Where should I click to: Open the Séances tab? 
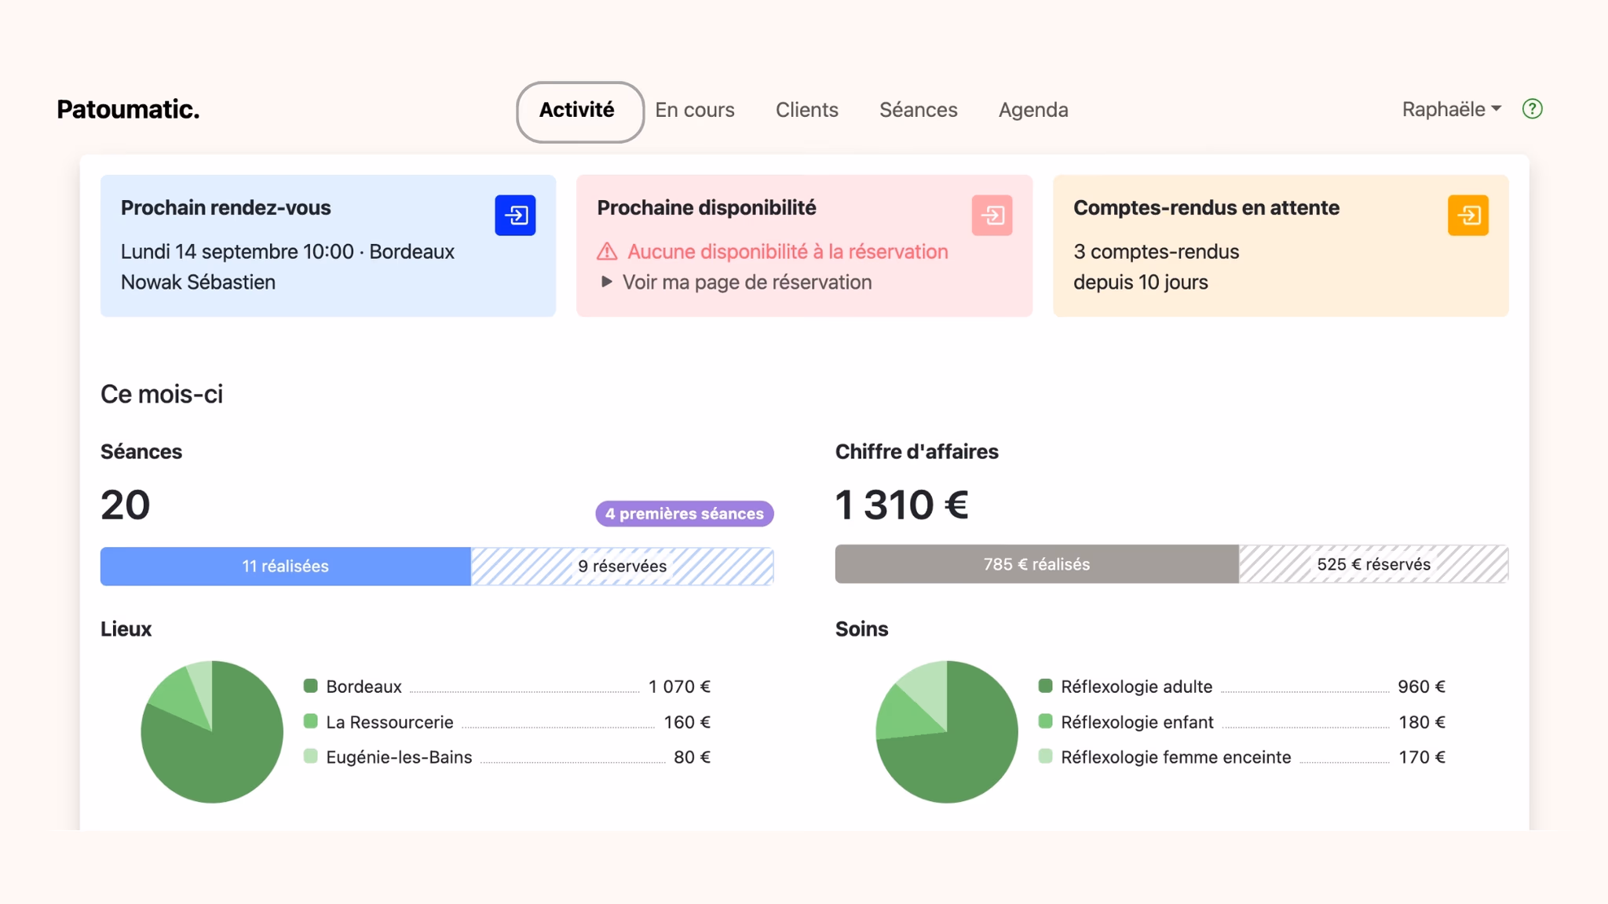coord(919,110)
